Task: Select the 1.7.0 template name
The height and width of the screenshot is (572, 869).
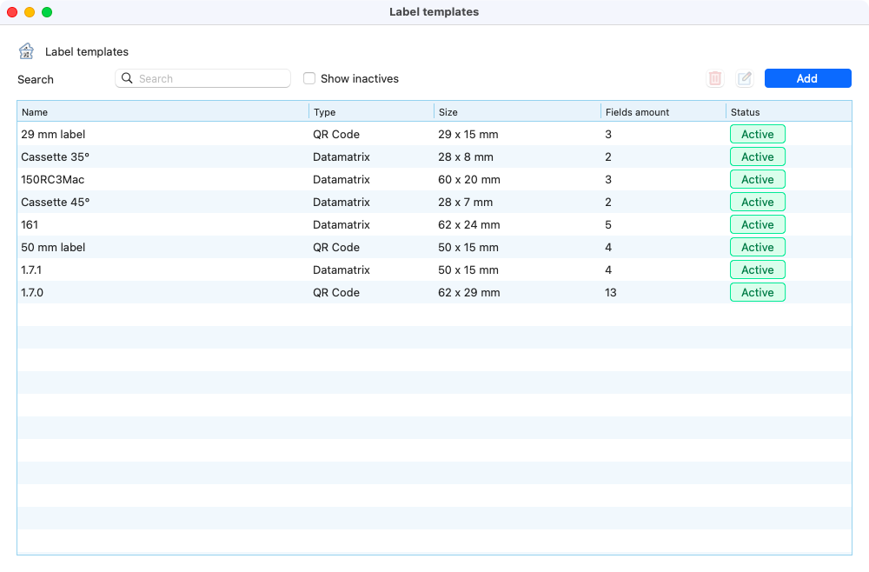Action: (x=31, y=293)
